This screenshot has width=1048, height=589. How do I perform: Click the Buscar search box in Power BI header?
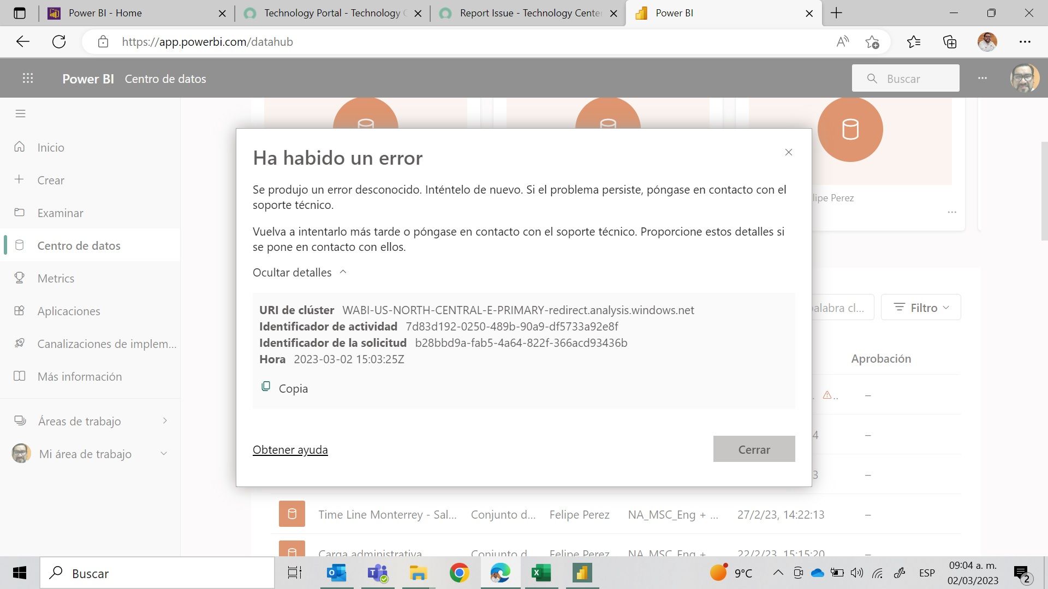click(906, 78)
